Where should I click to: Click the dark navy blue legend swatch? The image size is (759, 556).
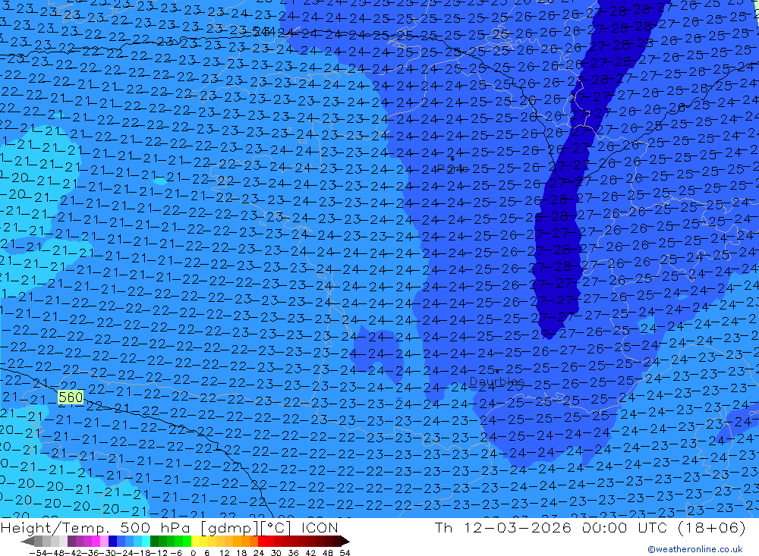point(112,542)
